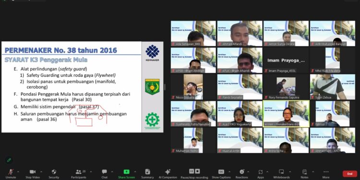Show Captions using CC button
Image resolution: width=360 pixels, height=180 pixels.
(x=221, y=174)
